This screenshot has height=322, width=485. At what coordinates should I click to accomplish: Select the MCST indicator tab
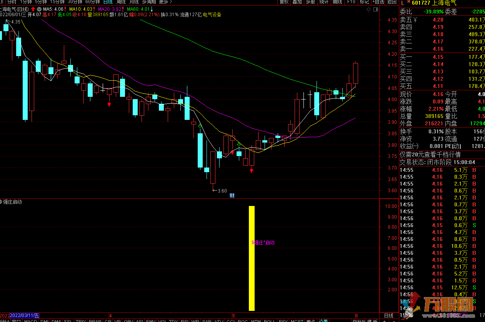(x=297, y=320)
